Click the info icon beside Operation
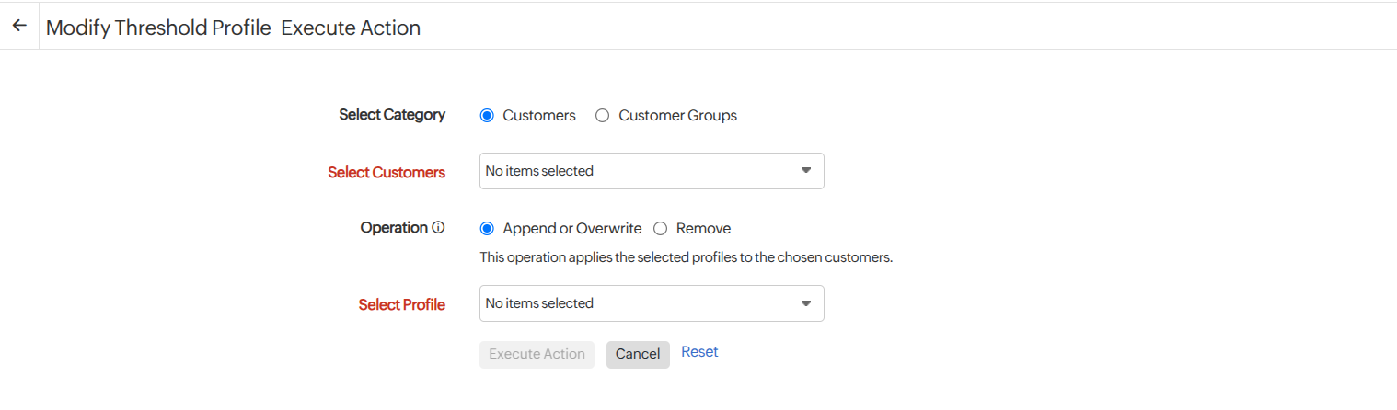Screen dimensions: 1397x410 click(439, 228)
